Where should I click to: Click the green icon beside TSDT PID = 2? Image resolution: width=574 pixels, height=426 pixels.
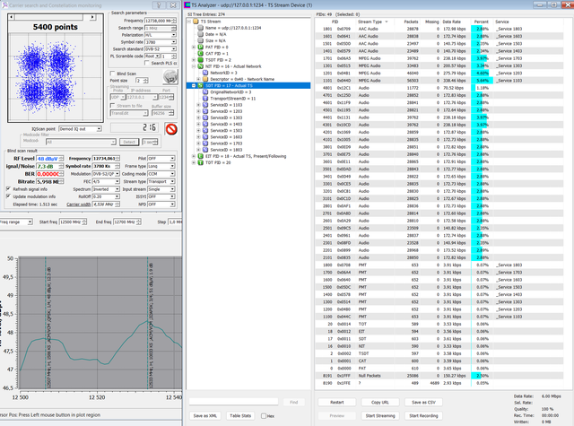[200, 60]
